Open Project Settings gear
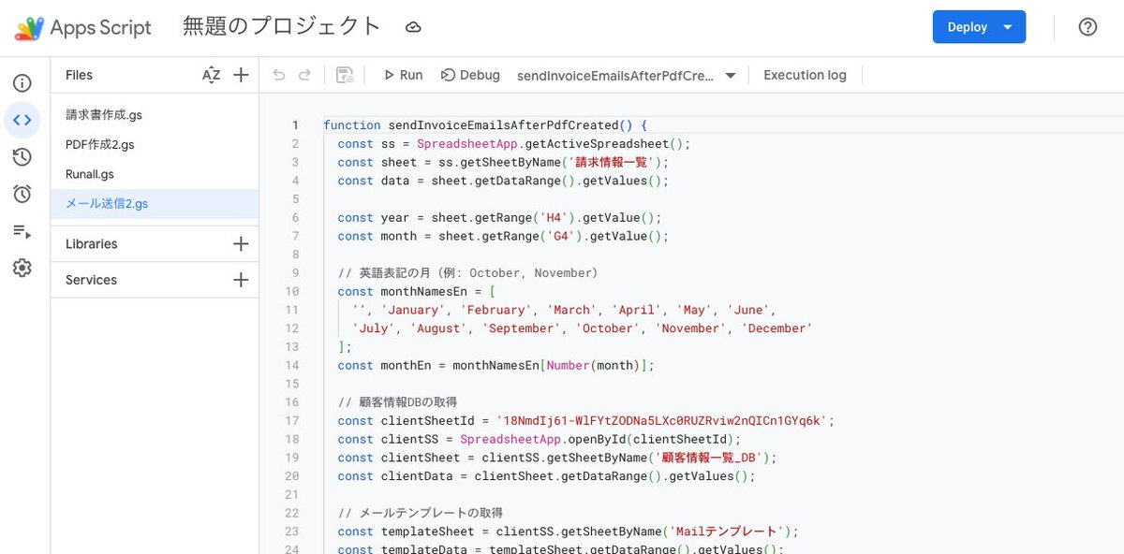1124x554 pixels. pos(22,269)
